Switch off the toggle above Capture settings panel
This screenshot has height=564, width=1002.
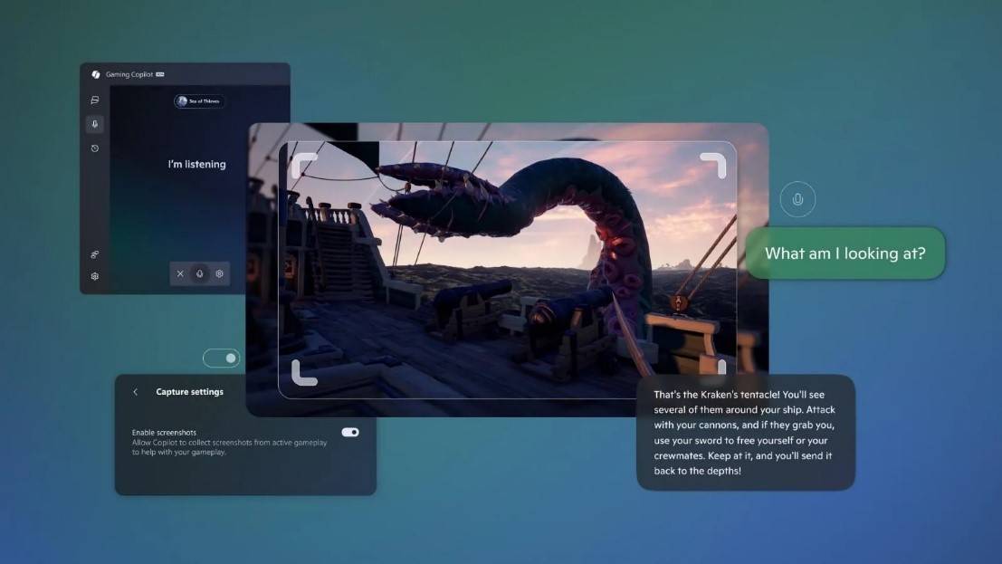221,358
